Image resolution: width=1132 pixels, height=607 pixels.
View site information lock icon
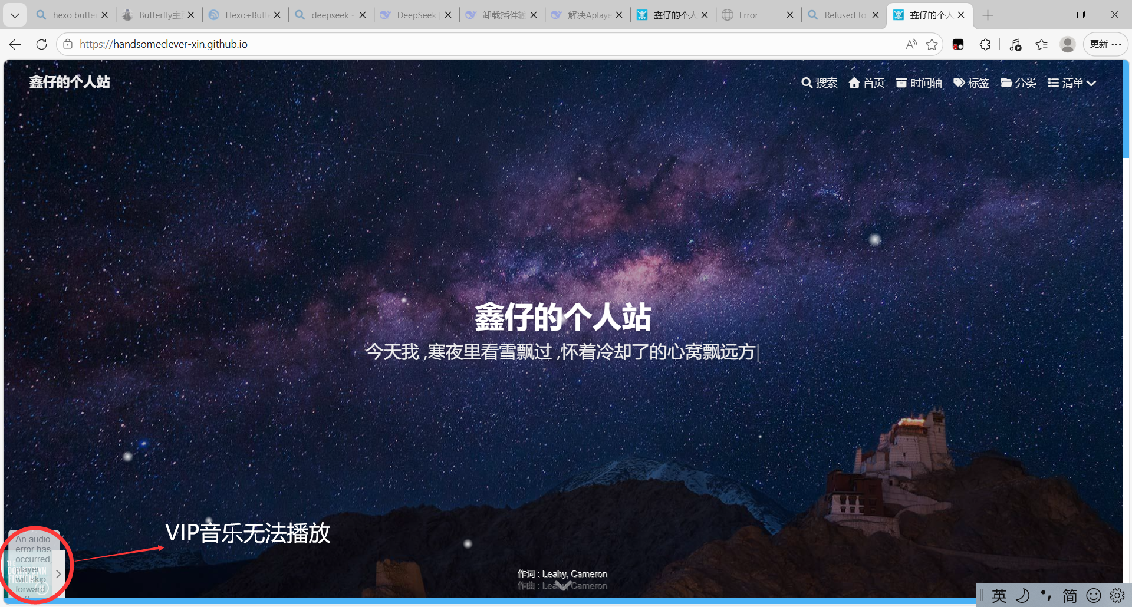[68, 44]
